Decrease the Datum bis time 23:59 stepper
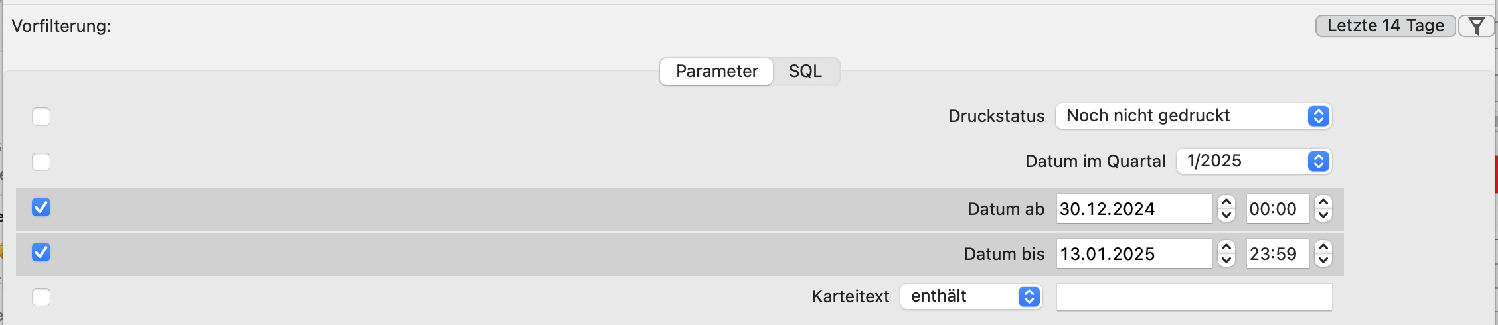 pos(1323,260)
